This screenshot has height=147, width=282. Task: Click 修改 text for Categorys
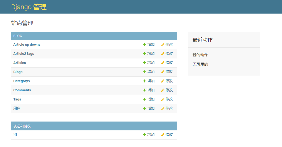coord(169,81)
